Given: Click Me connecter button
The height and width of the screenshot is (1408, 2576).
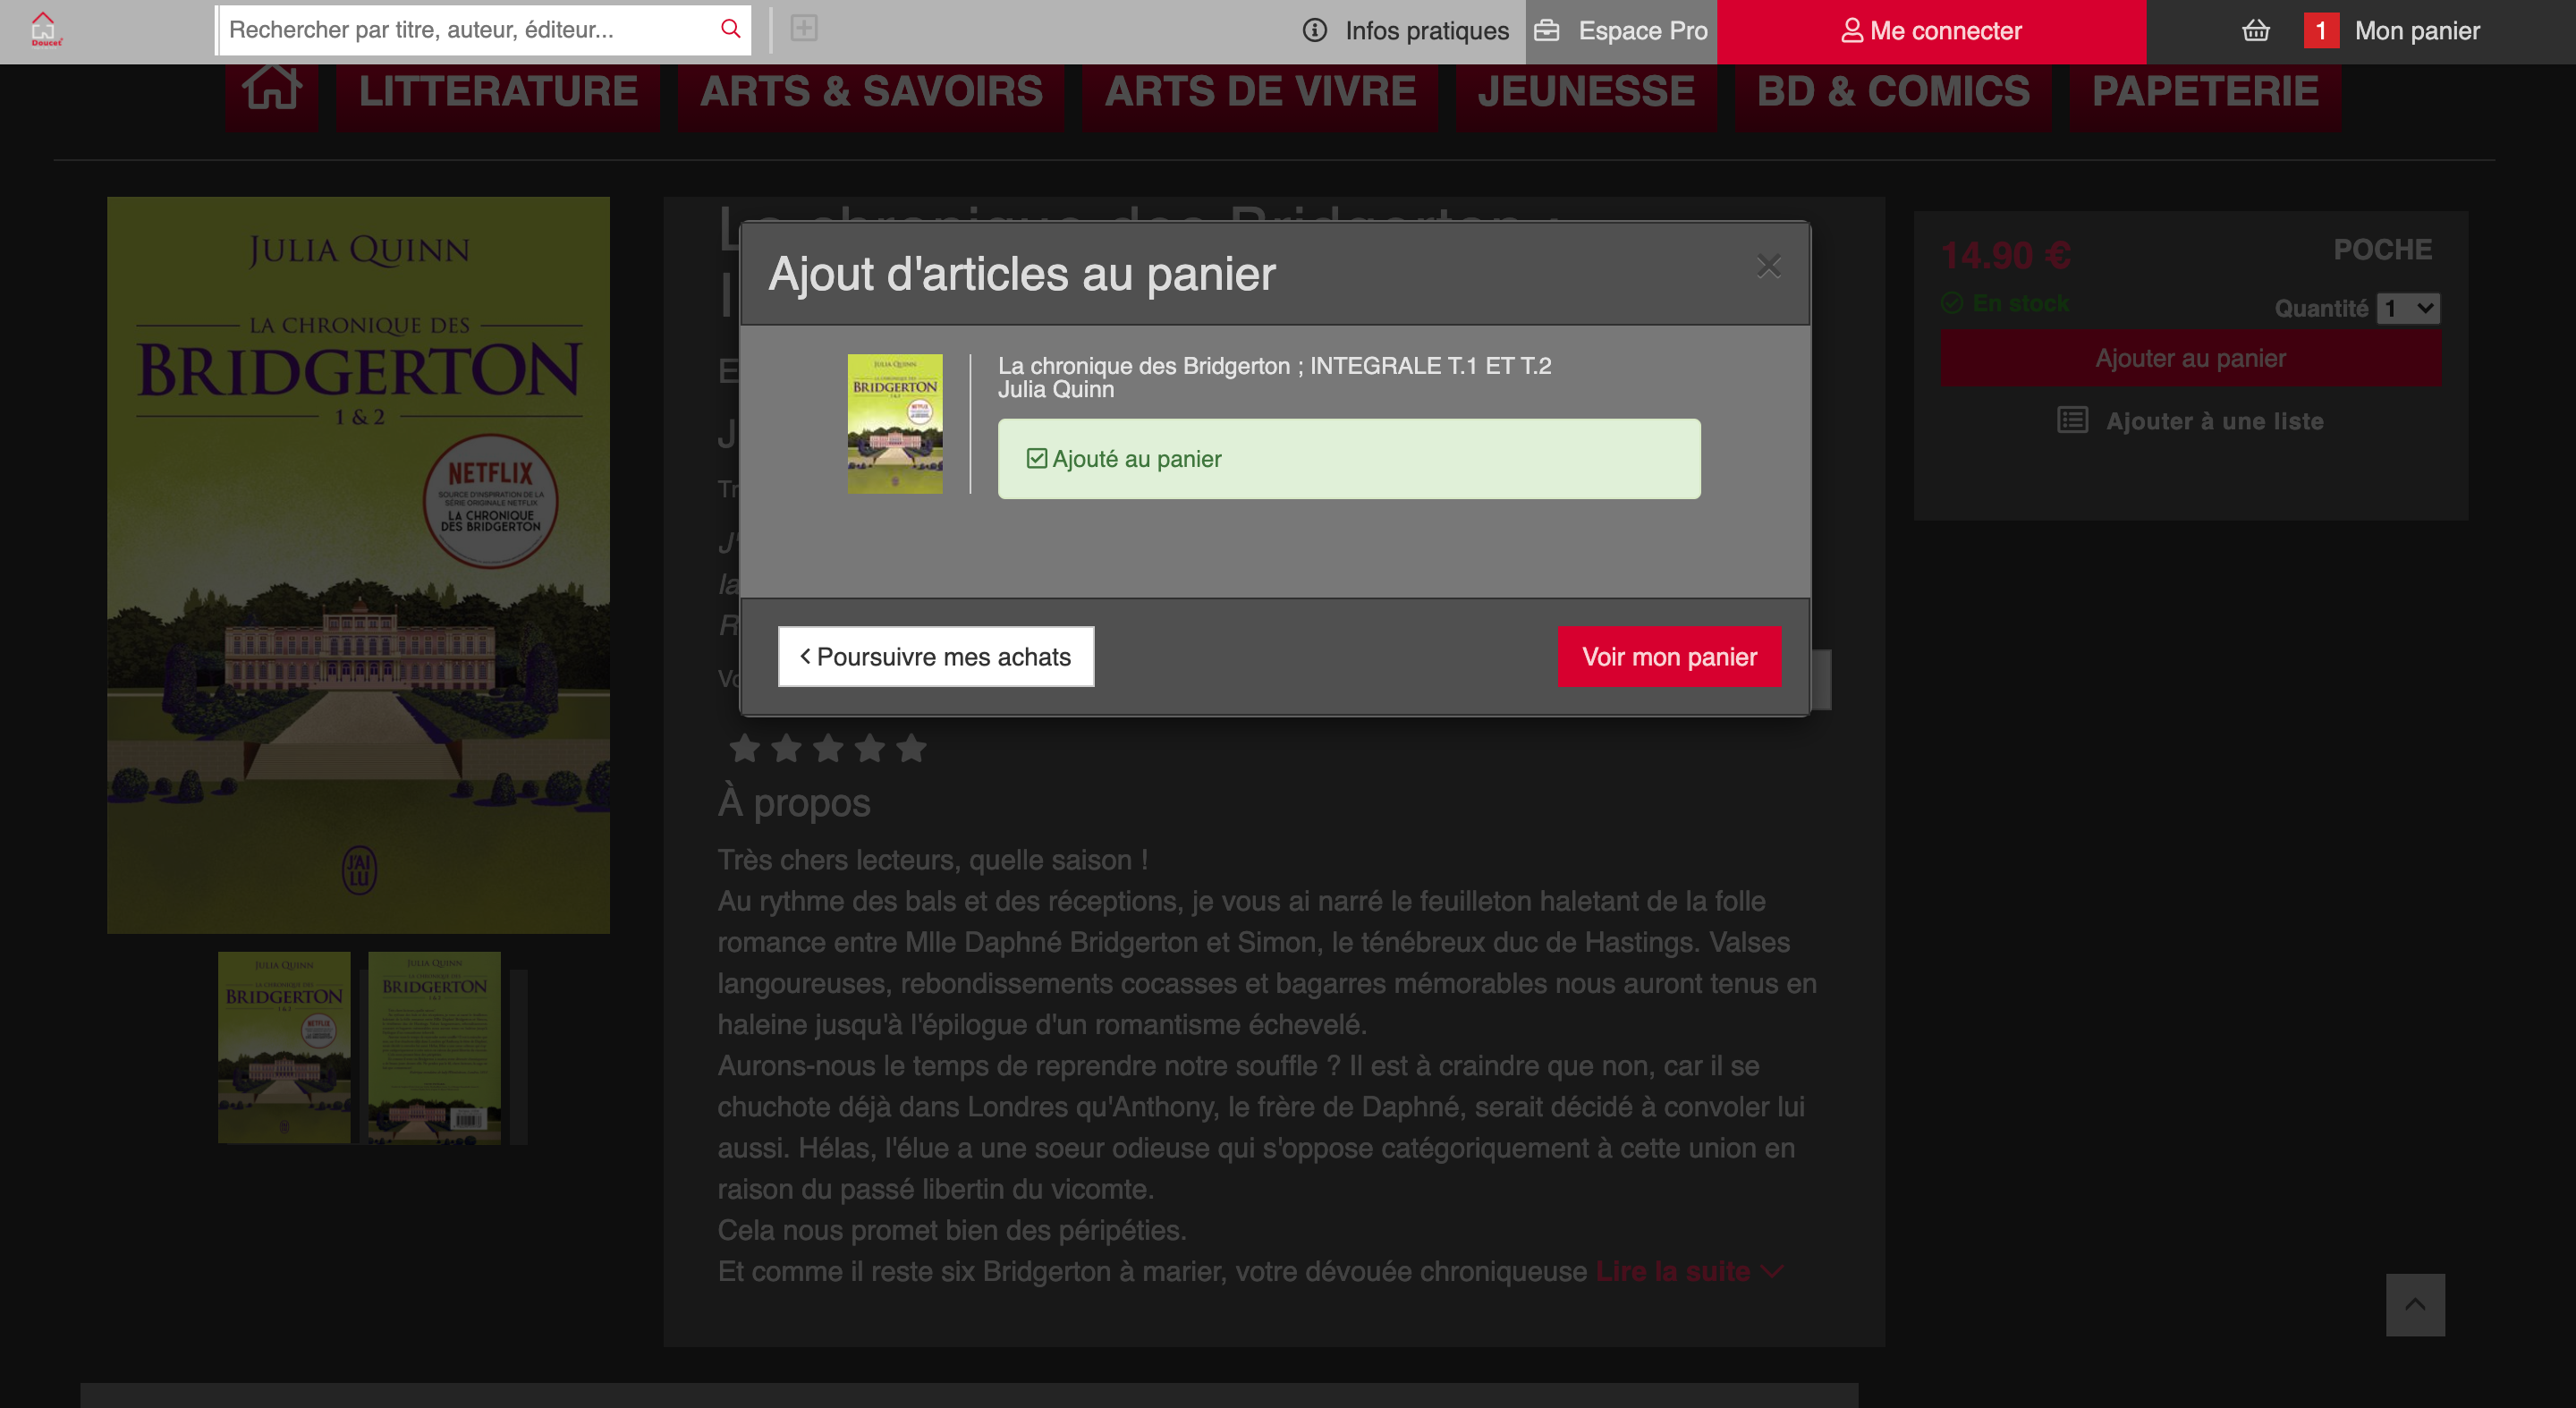Looking at the screenshot, I should click(1931, 31).
